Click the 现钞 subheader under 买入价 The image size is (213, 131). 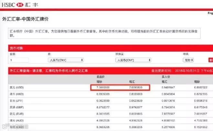[x=197, y=82]
